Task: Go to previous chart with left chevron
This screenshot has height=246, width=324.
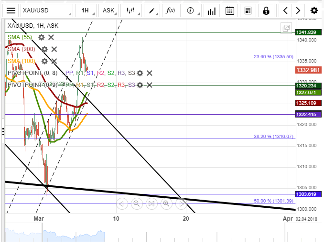Action: 285,11
